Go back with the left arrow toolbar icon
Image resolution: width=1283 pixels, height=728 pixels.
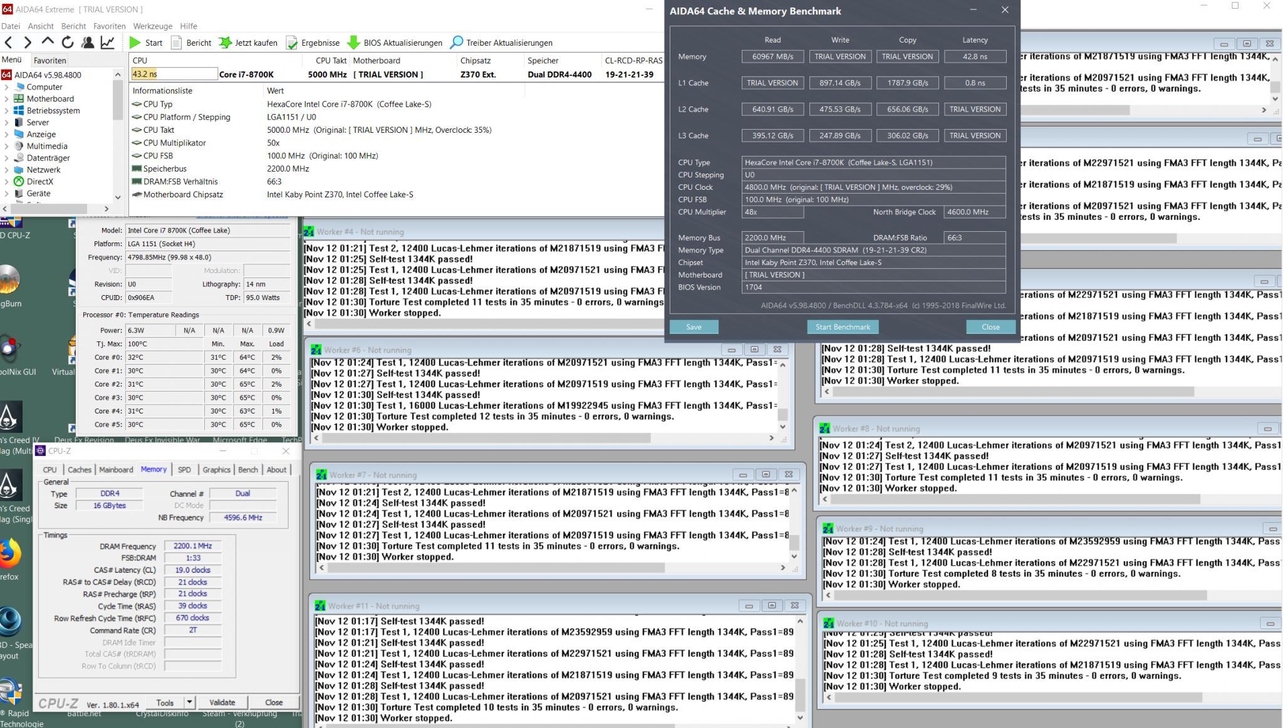point(9,43)
